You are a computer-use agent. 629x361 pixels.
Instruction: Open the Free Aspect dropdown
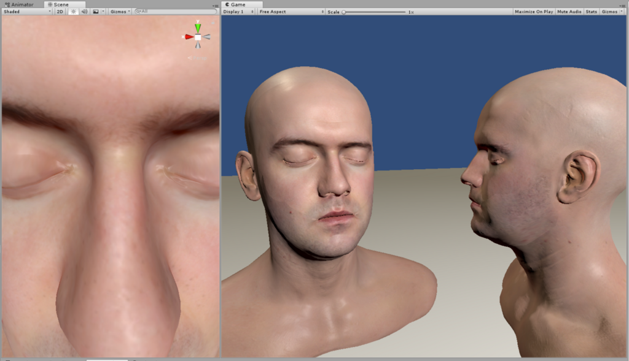point(291,12)
